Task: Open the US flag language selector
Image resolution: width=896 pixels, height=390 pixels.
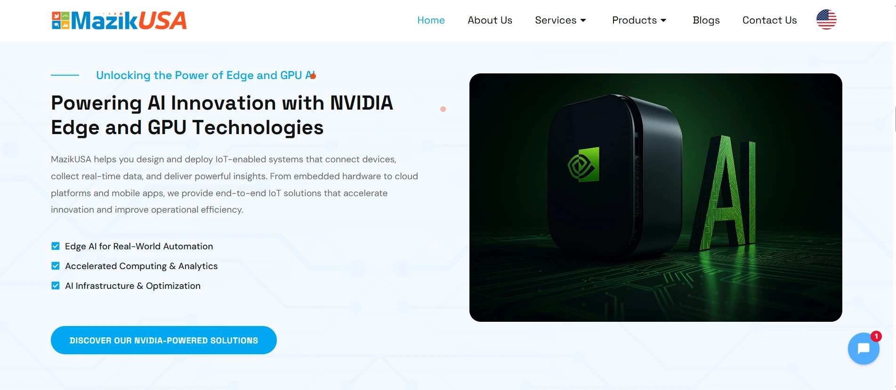Action: 826,20
